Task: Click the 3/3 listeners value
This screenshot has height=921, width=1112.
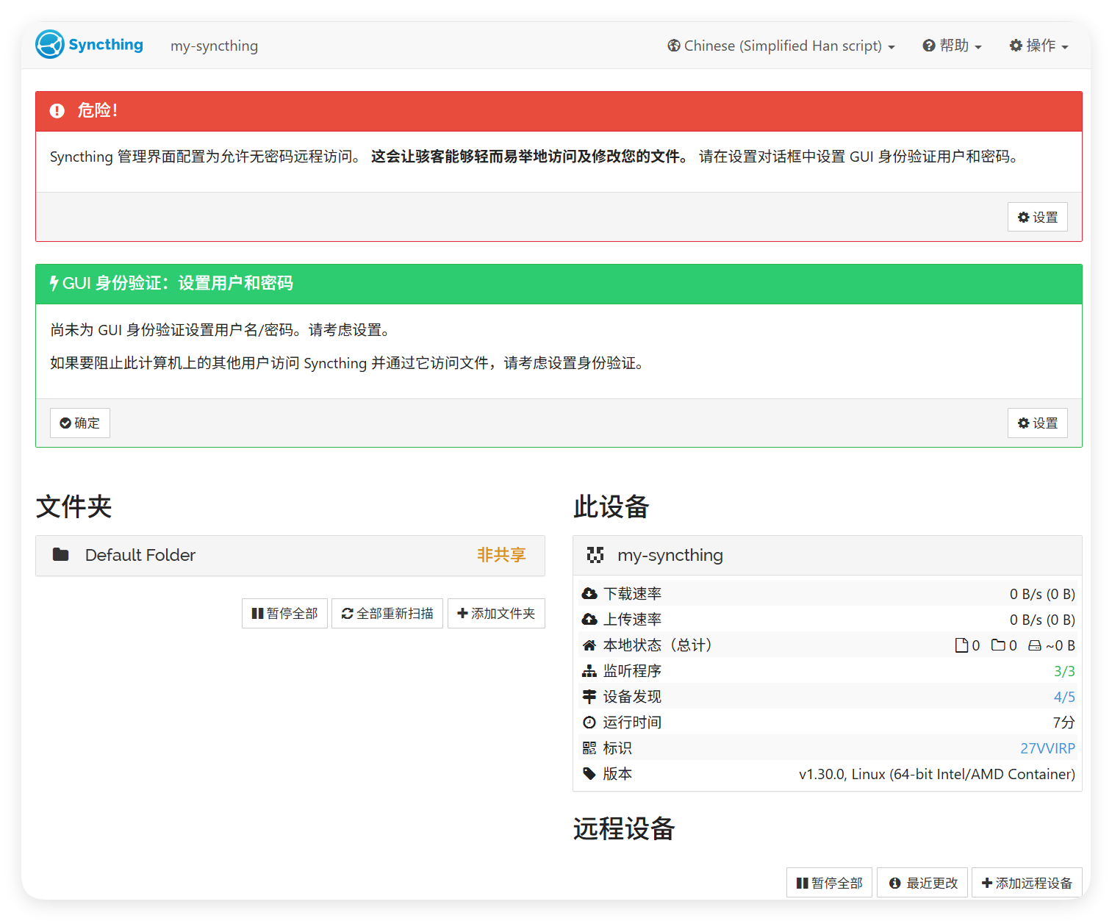Action: tap(1064, 671)
